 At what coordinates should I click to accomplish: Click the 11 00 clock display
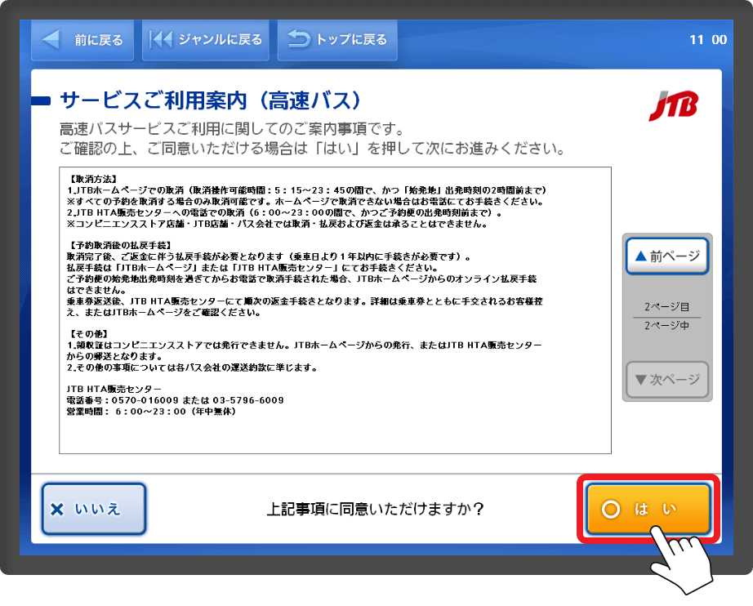(x=707, y=39)
